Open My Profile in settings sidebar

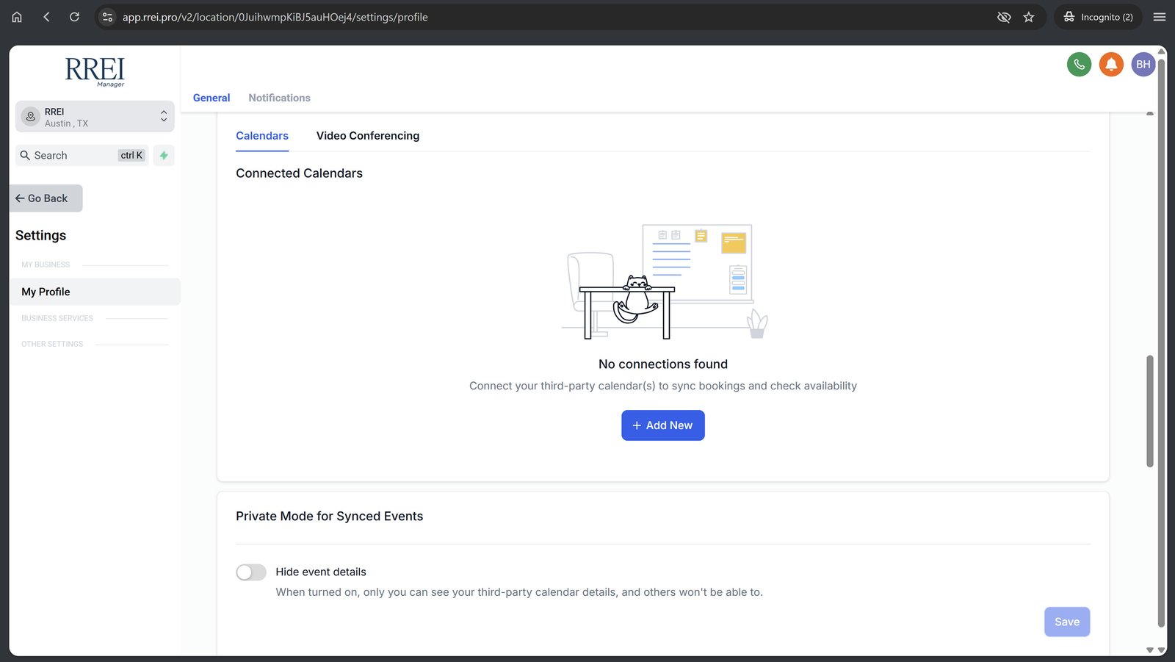tap(95, 292)
